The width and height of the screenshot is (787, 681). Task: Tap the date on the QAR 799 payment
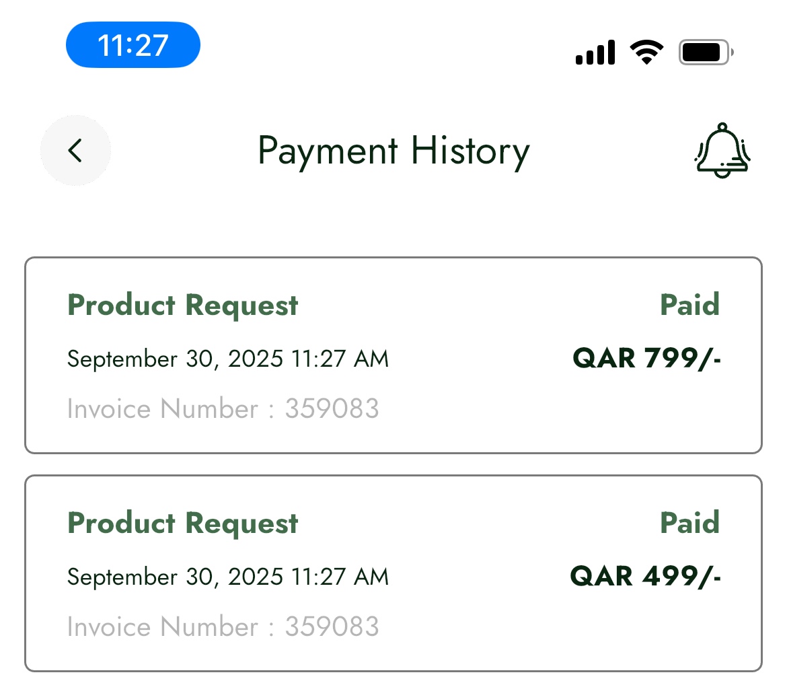click(228, 359)
